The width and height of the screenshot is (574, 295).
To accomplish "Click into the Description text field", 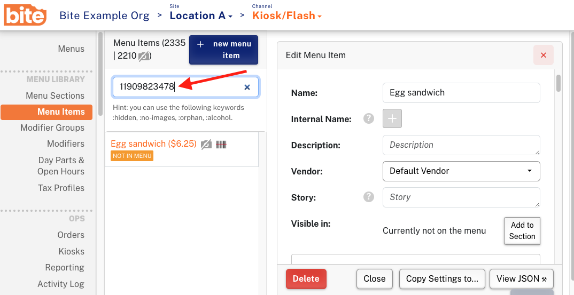I will point(461,145).
